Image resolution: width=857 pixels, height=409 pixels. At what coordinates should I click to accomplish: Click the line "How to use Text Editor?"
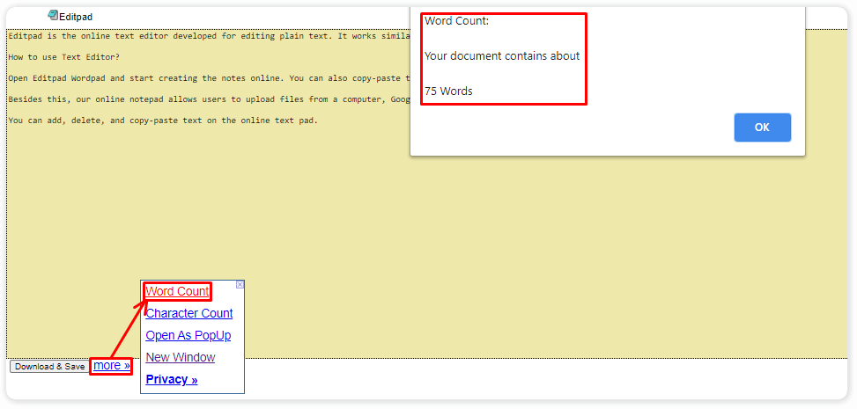tap(64, 57)
